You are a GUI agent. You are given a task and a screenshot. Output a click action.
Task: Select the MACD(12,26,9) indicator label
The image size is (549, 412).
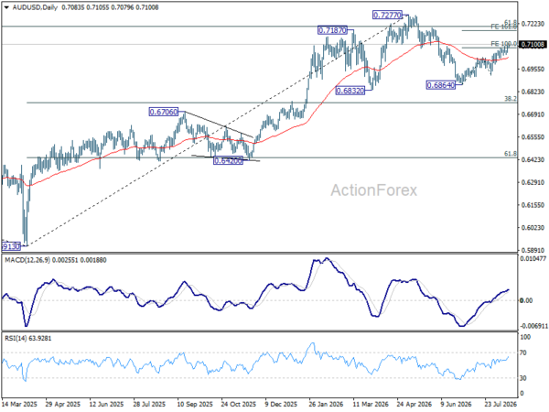tap(27, 260)
